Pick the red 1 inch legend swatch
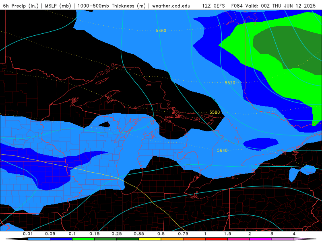The image size is (322, 241). coord(217,239)
